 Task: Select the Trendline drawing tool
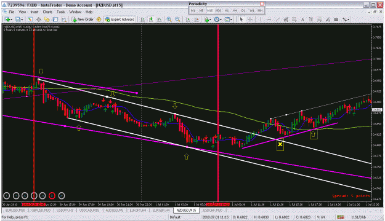pos(277,19)
